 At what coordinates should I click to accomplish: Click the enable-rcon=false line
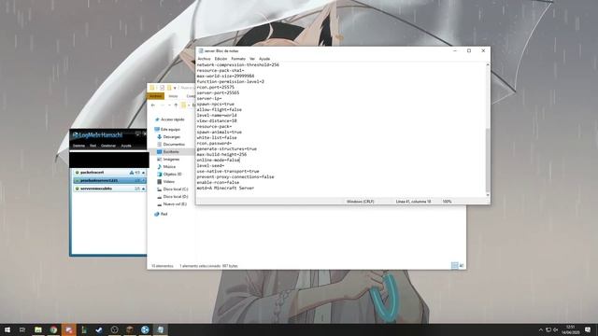218,183
